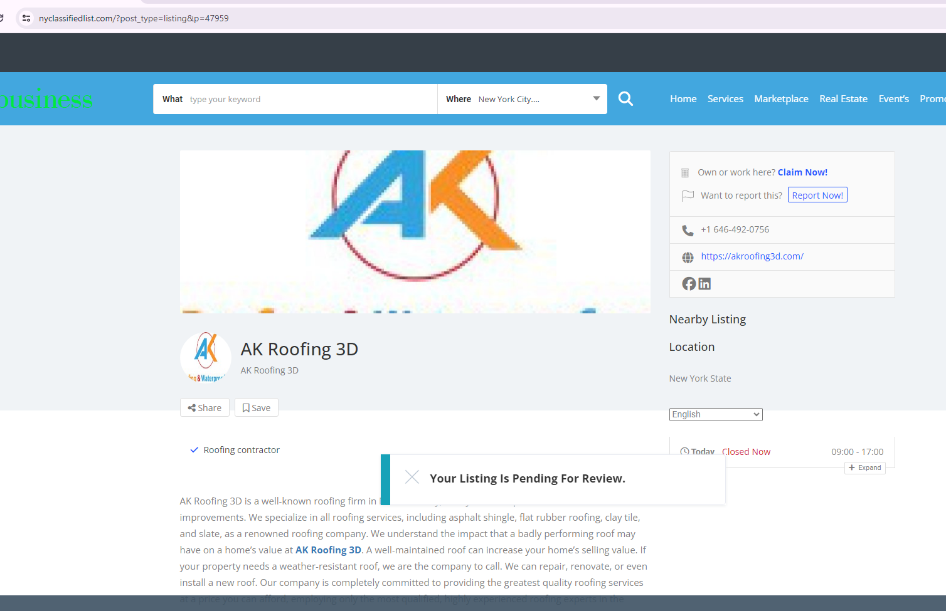Expand the business hours list

click(865, 467)
